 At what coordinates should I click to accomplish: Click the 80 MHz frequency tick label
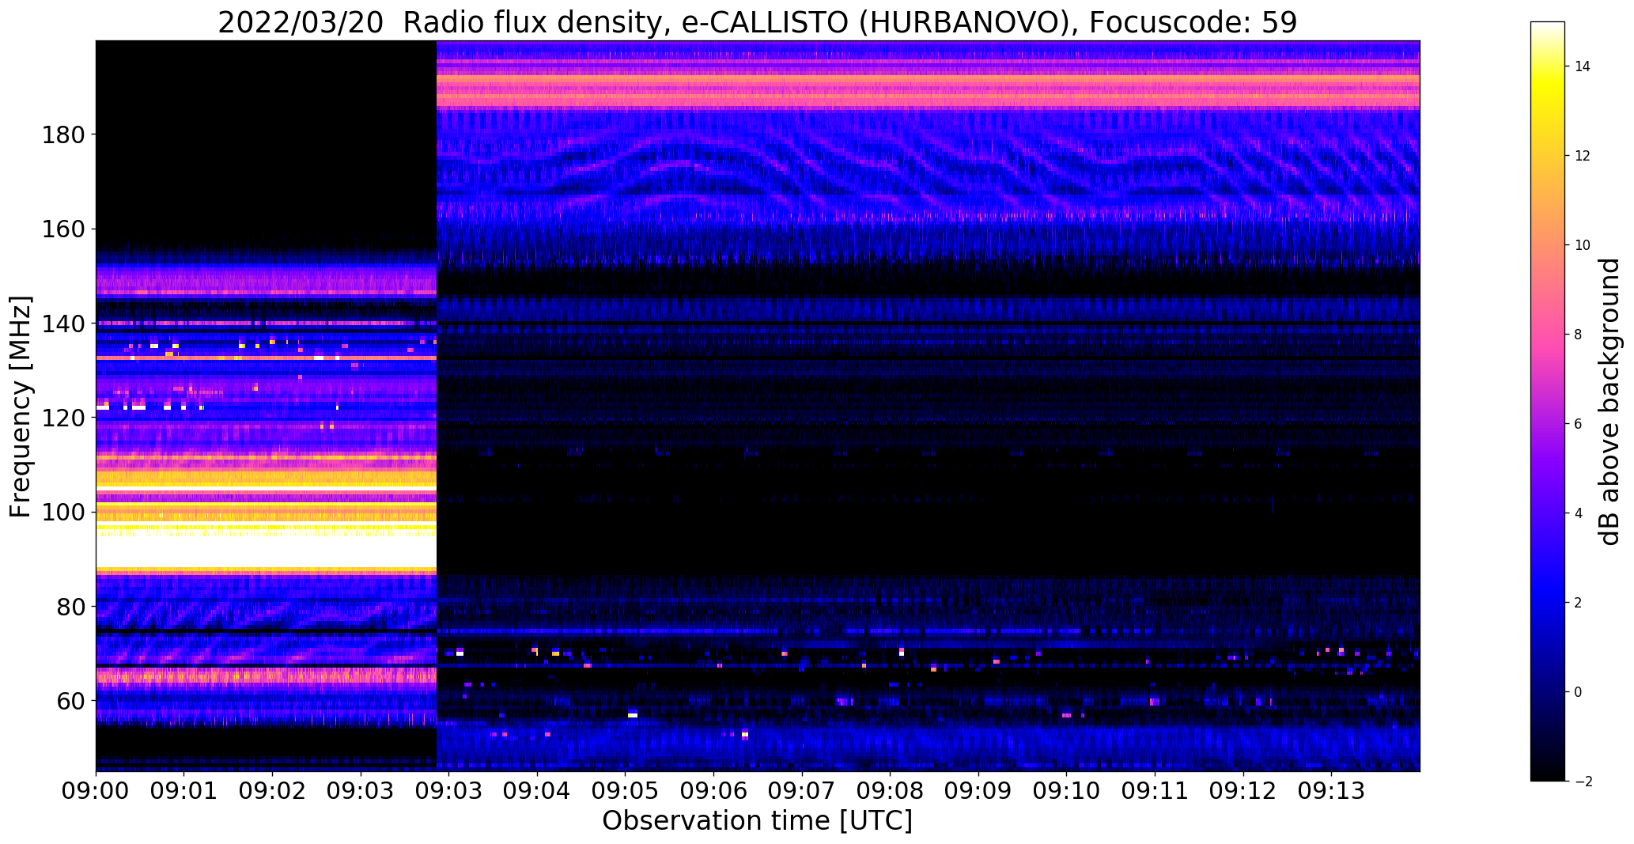(x=70, y=607)
